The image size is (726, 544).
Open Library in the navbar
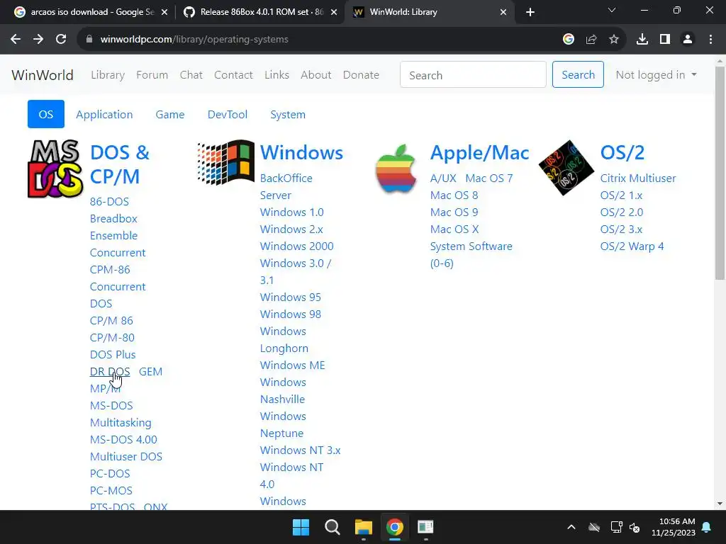[x=108, y=75]
